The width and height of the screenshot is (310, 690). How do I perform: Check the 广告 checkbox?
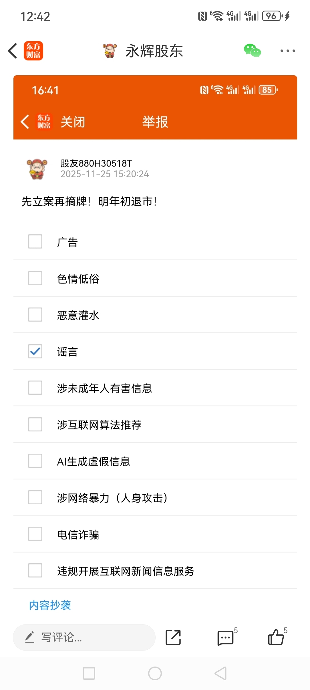coord(35,242)
